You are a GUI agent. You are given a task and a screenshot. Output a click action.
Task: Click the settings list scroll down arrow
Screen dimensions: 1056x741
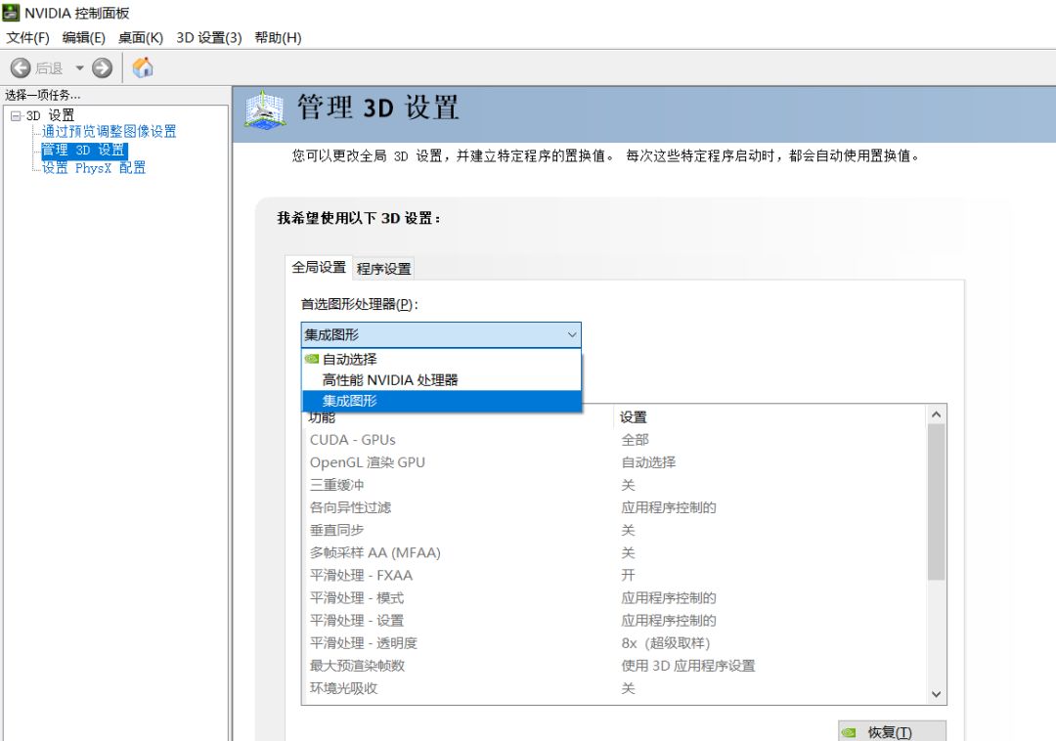936,694
